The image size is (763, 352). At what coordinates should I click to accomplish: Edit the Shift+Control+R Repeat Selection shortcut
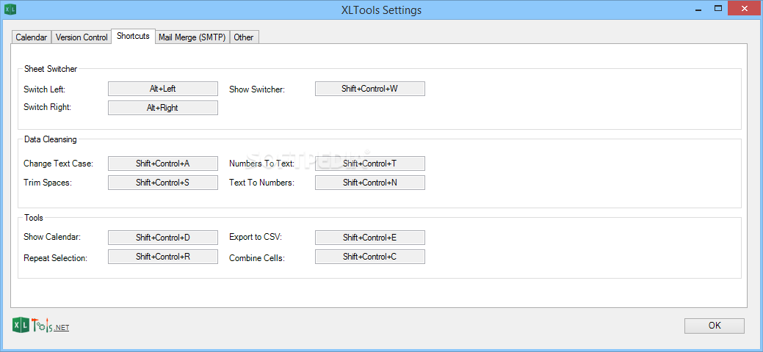pyautogui.click(x=162, y=256)
